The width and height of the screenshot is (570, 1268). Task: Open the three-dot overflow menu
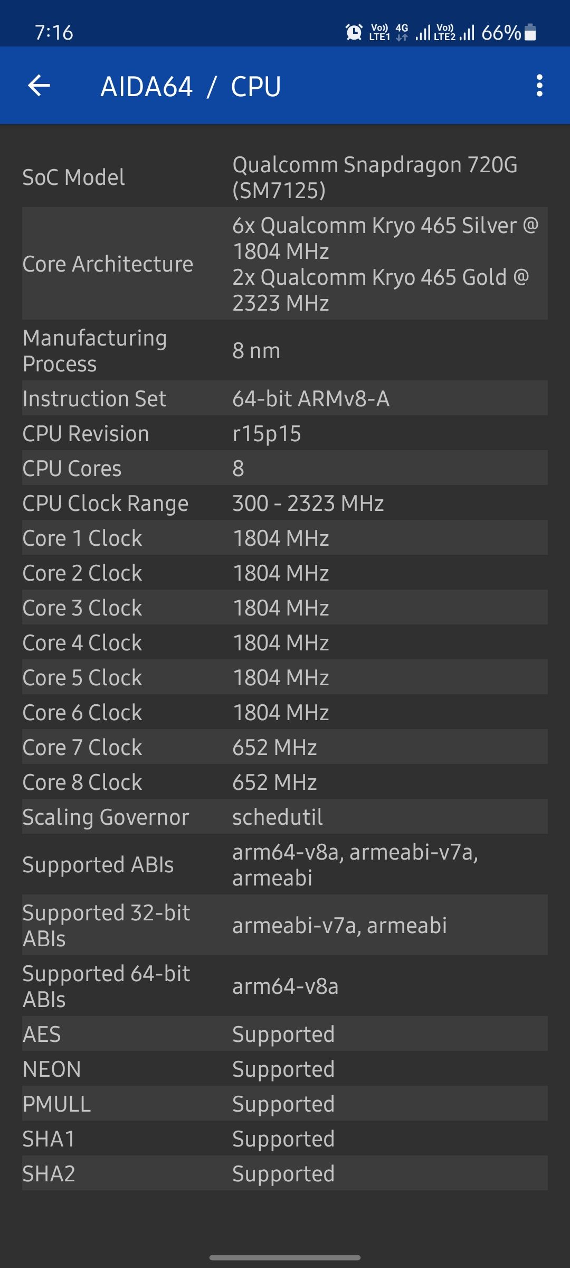[538, 86]
